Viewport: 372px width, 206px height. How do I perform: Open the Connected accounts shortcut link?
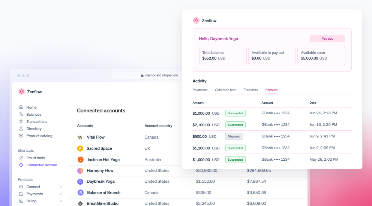[x=43, y=165]
